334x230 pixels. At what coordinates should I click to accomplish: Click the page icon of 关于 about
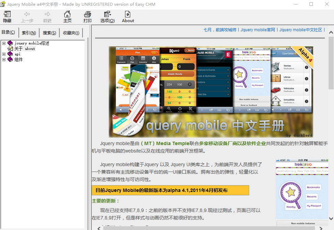coord(11,49)
